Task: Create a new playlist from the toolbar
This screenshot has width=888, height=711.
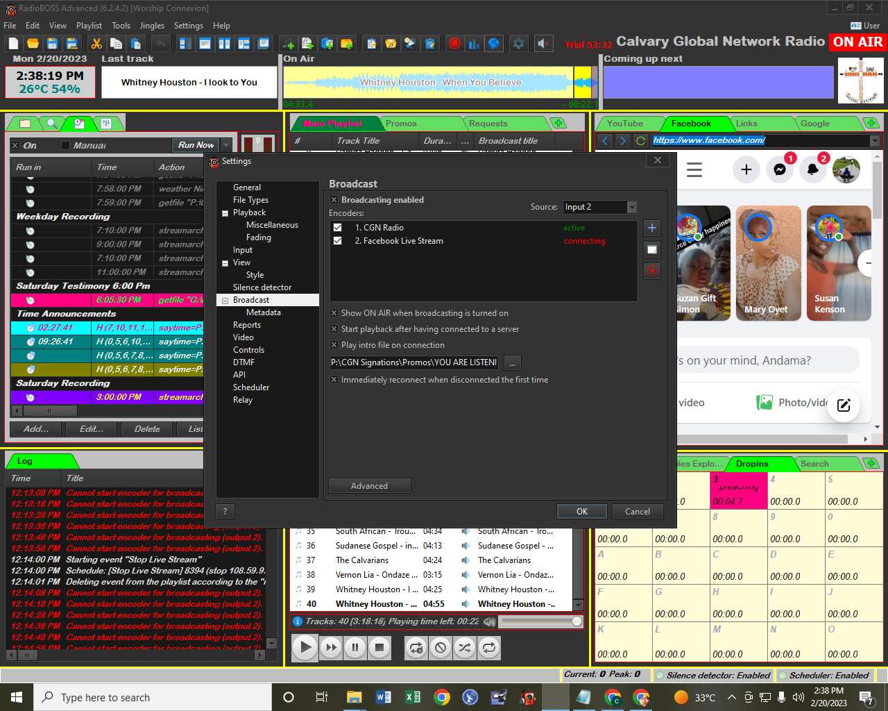Action: (13, 44)
